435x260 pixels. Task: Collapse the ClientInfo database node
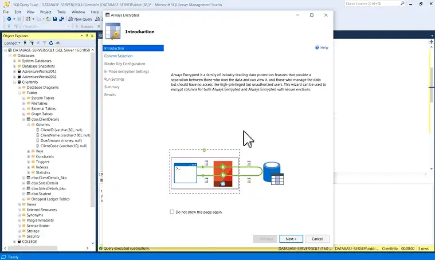tap(14, 82)
